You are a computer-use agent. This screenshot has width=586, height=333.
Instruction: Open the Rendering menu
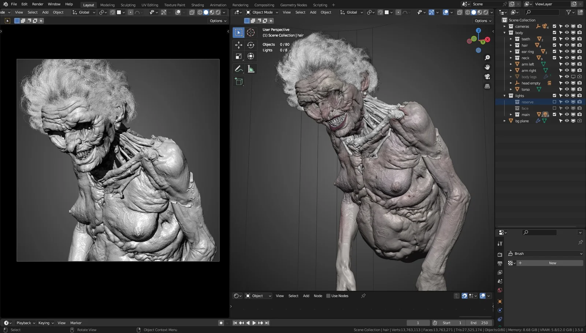pyautogui.click(x=240, y=5)
